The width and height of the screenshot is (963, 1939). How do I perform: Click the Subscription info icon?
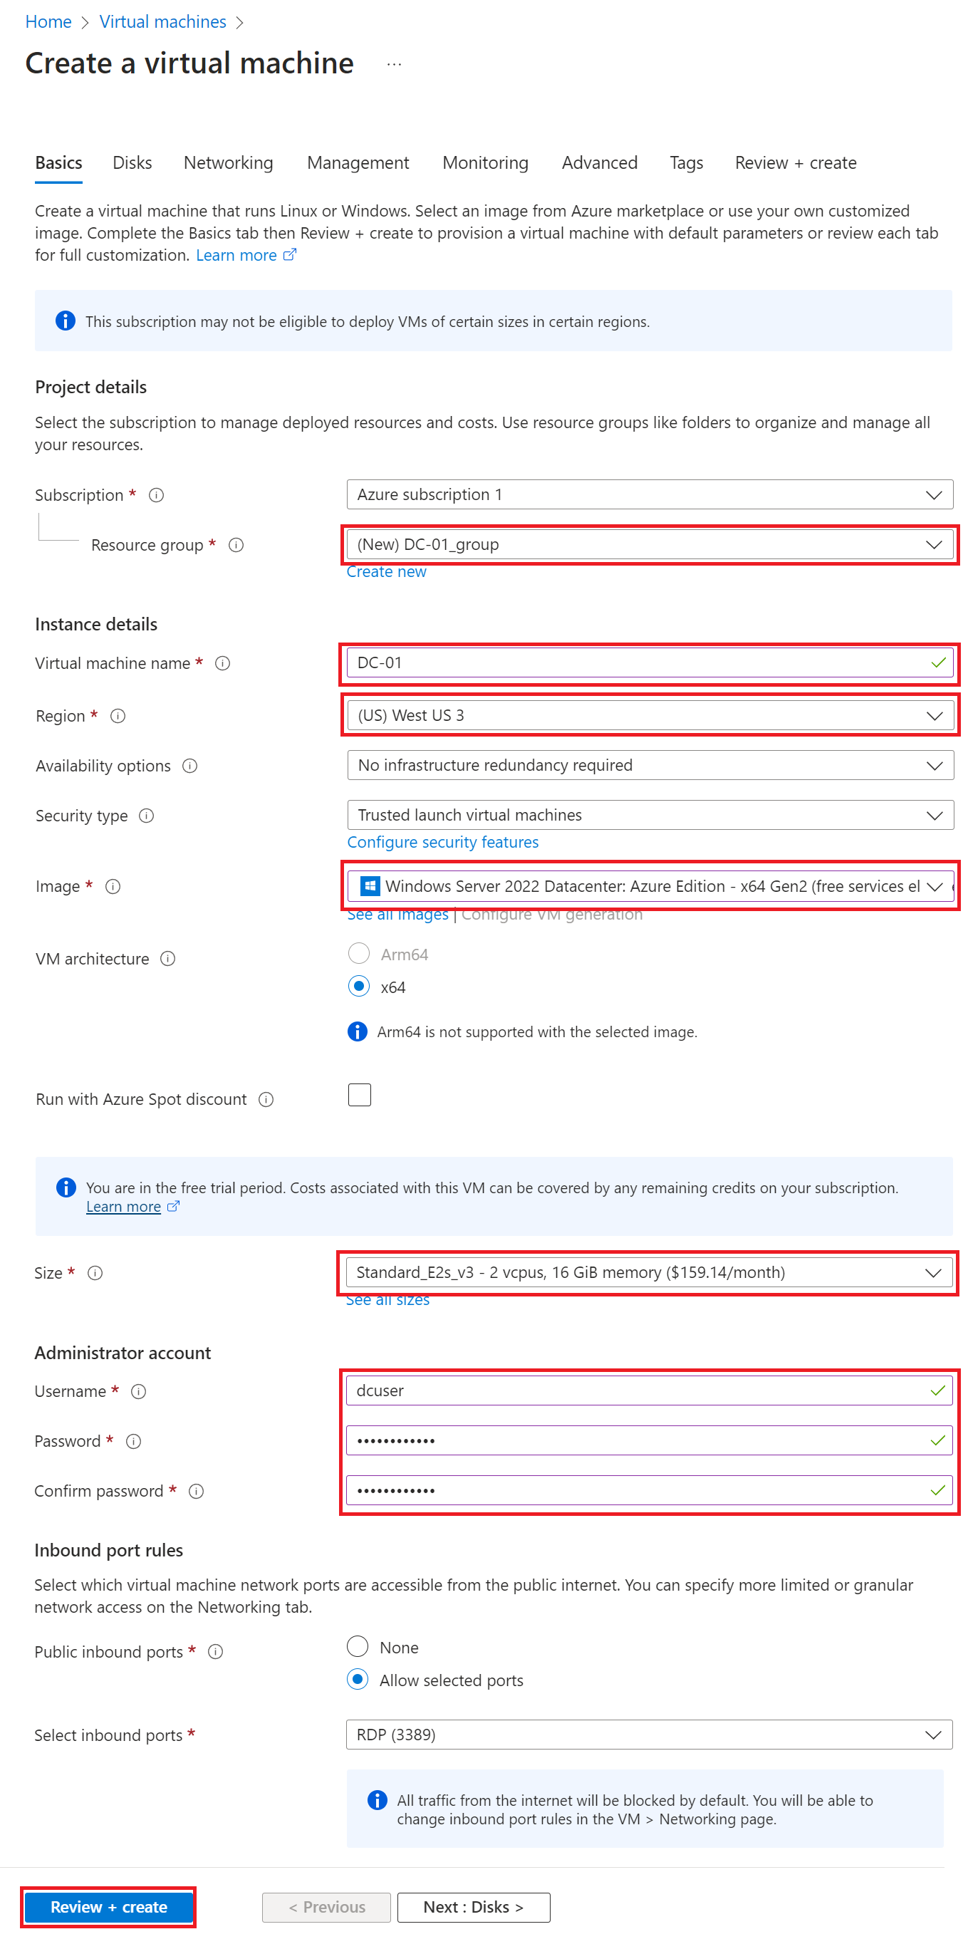click(x=157, y=494)
